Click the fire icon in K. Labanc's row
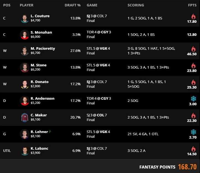 point(193,149)
